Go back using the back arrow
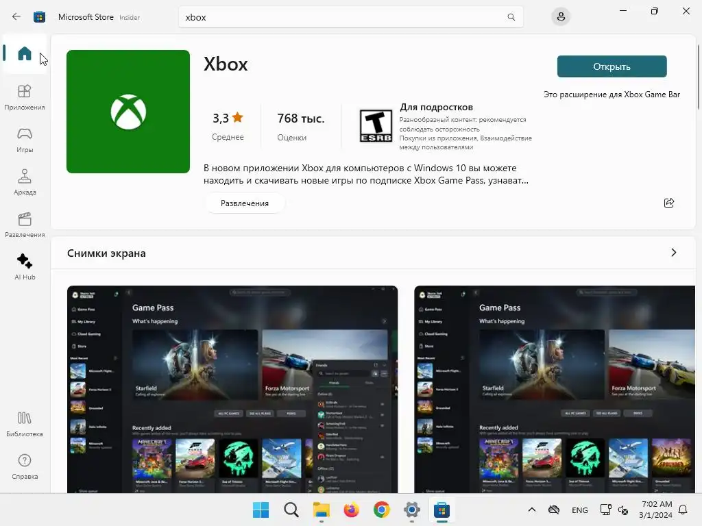The height and width of the screenshot is (526, 702). [x=16, y=17]
